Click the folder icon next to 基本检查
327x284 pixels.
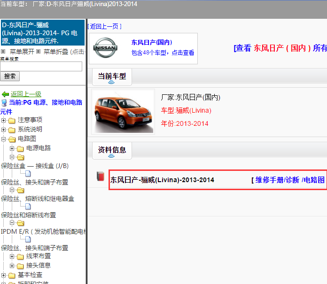[x=12, y=276]
